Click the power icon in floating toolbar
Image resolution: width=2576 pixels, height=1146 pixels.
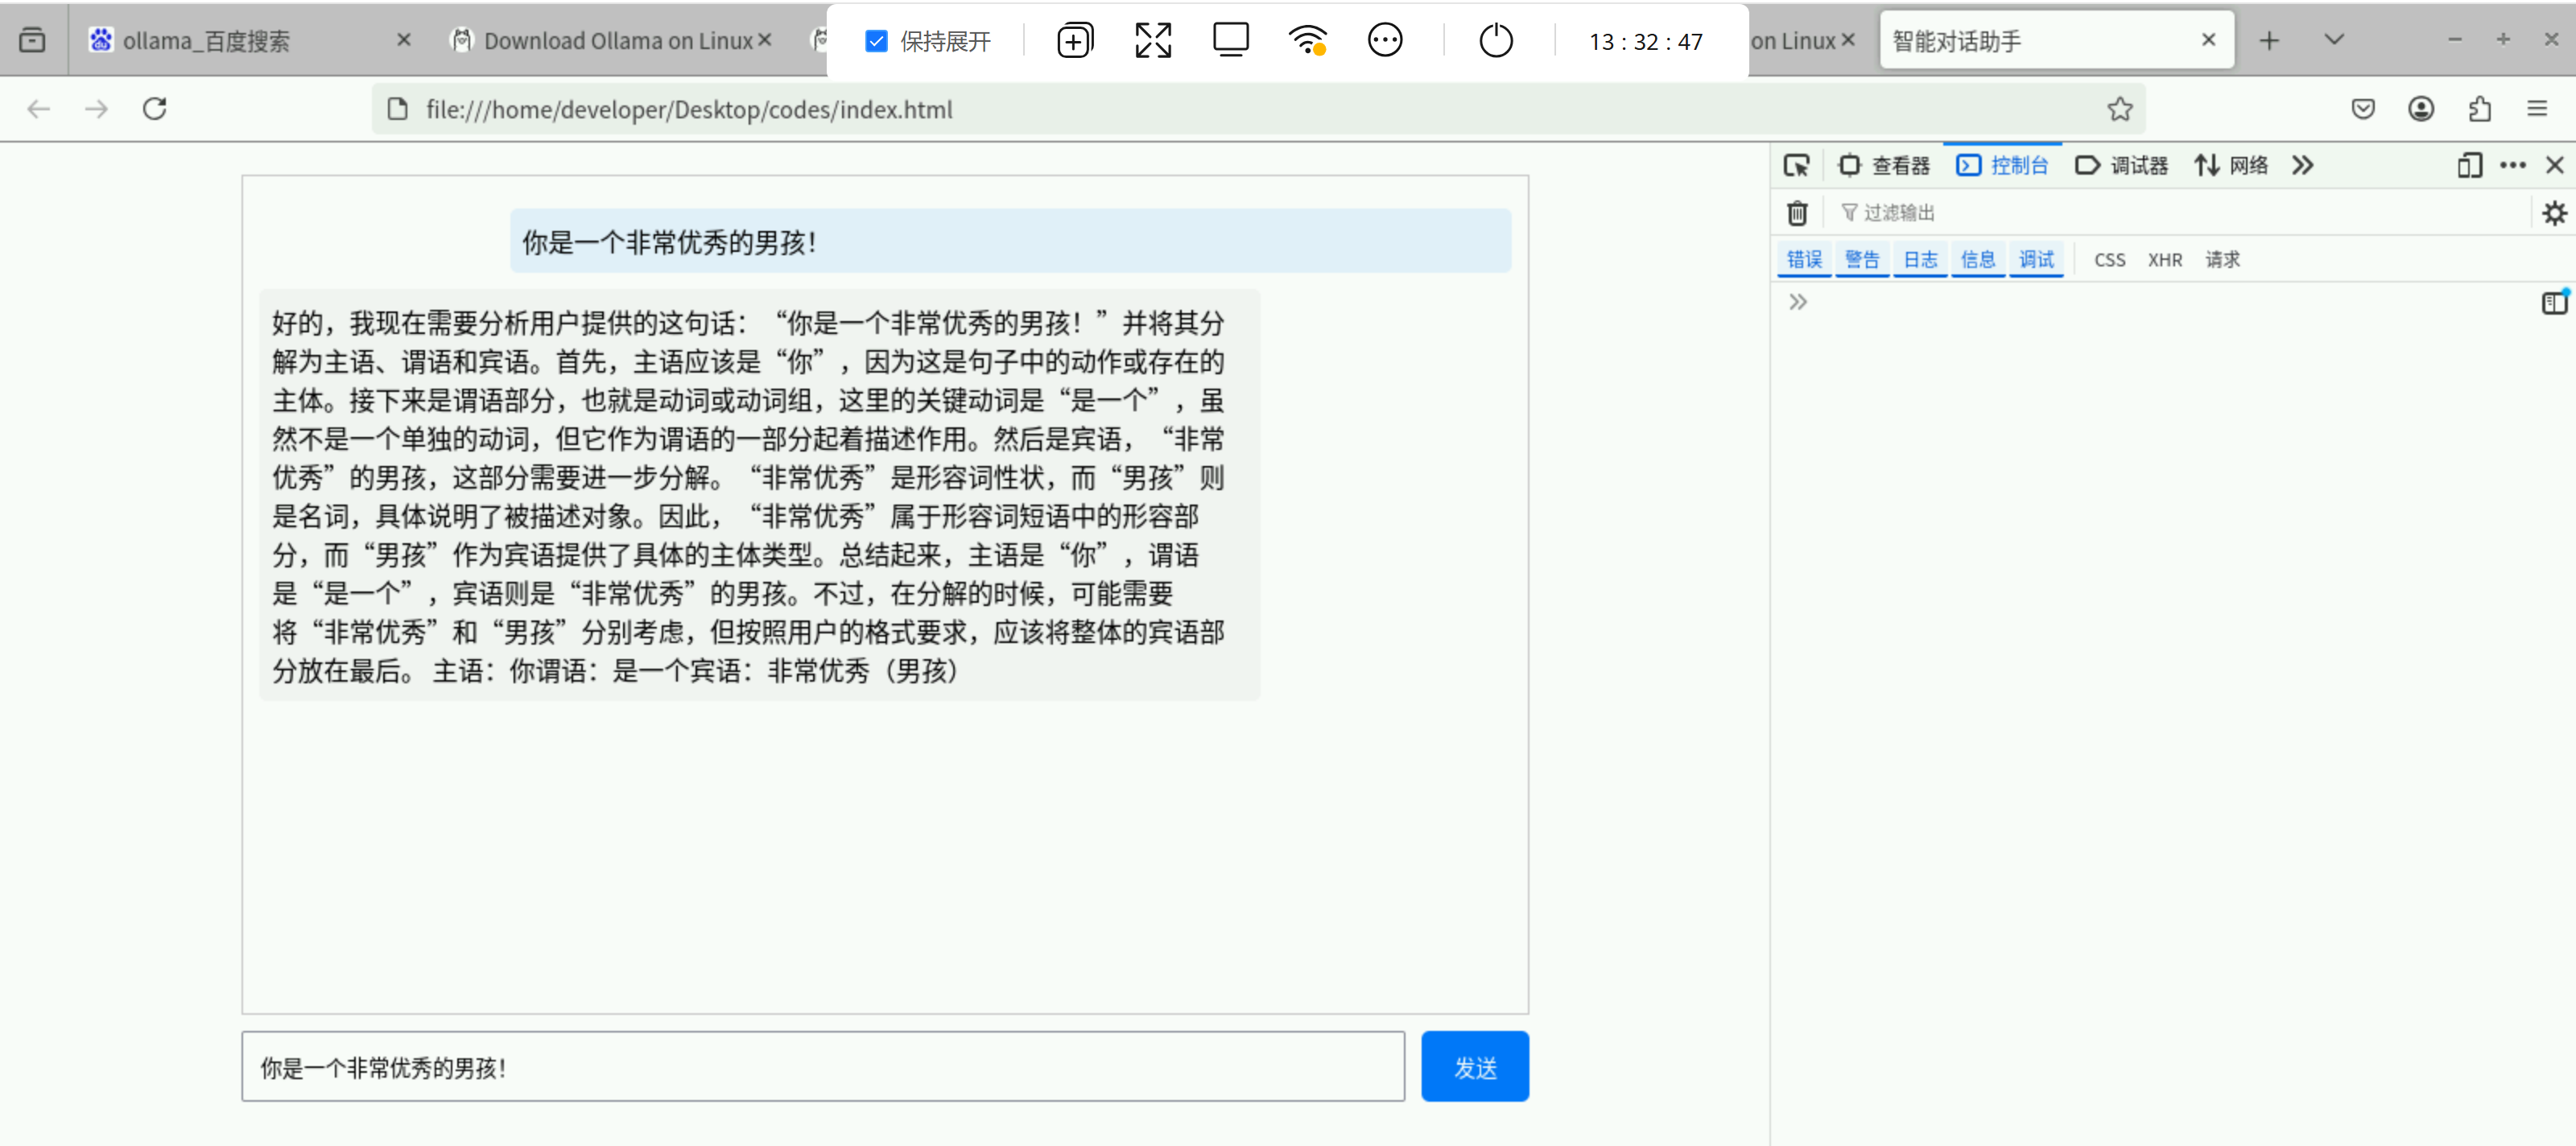tap(1495, 41)
